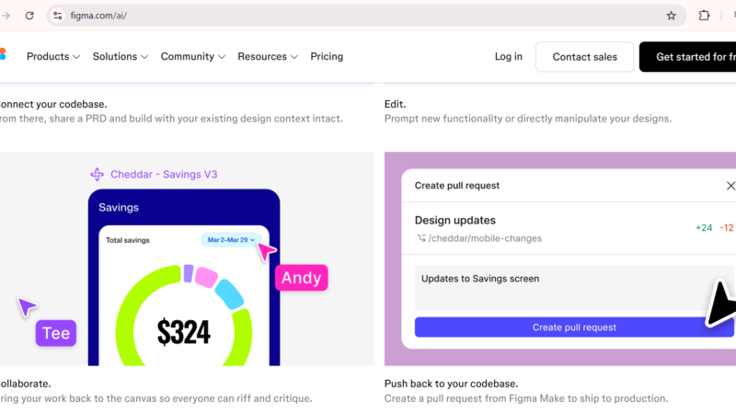Open the Resources dropdown
The image size is (736, 414).
[x=268, y=56]
